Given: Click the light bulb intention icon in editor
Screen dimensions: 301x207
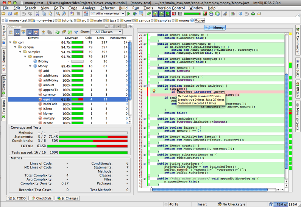Looking at the screenshot, I should click(154, 91).
